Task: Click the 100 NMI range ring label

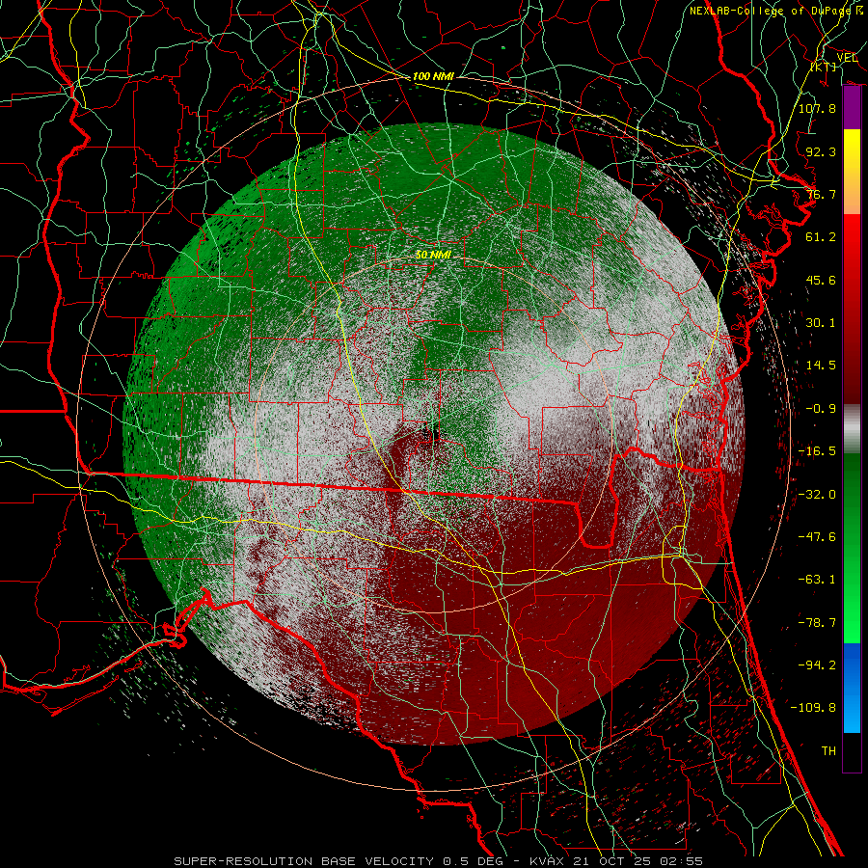Action: pos(433,76)
